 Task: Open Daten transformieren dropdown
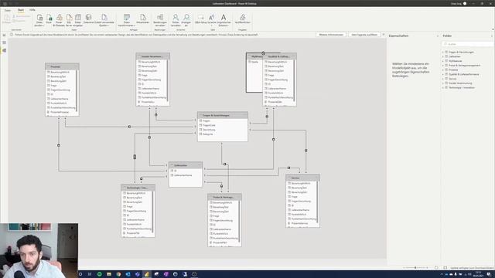(127, 19)
